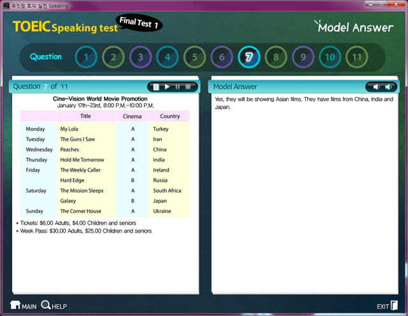This screenshot has height=316, width=408.
Task: Select question number 2 circle
Action: pyautogui.click(x=113, y=57)
